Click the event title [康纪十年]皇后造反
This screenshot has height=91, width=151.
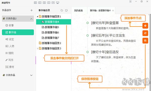105,52
